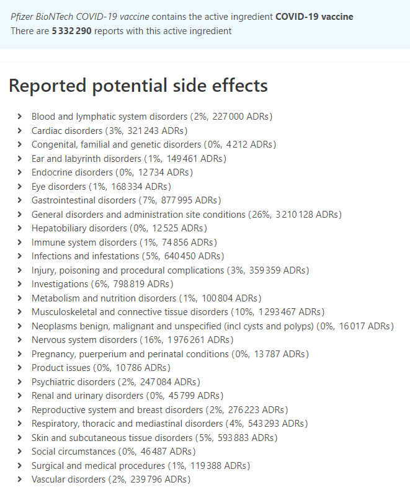Click the Immune system disorders arrow icon
This screenshot has width=410, height=490.
point(20,242)
